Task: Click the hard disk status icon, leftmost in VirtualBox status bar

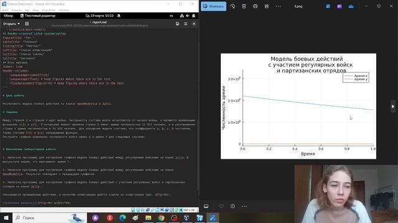Action: pyautogui.click(x=133, y=210)
